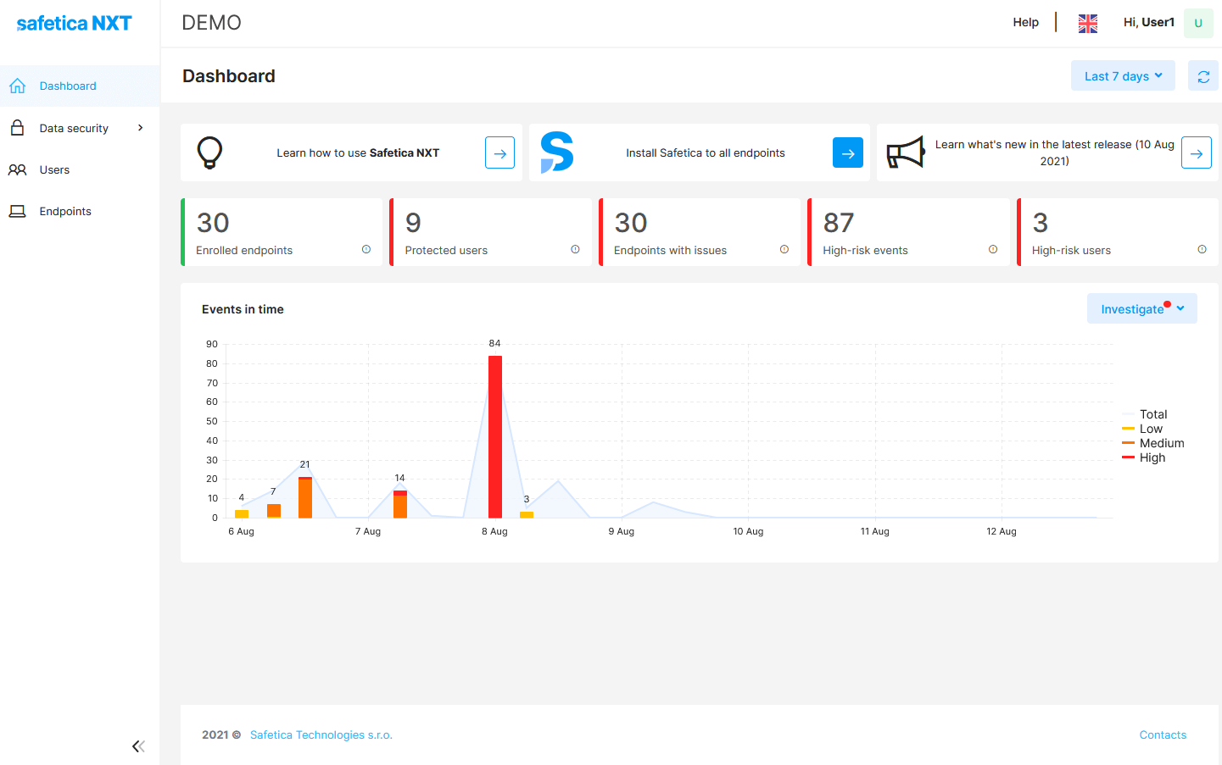This screenshot has height=765, width=1222.
Task: Click the Safetica NXT logo
Action: tap(74, 23)
